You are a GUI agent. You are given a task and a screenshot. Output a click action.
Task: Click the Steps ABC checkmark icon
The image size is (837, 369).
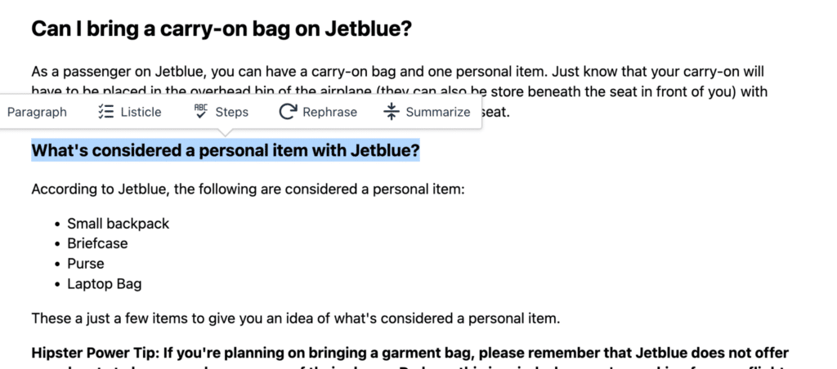click(201, 111)
